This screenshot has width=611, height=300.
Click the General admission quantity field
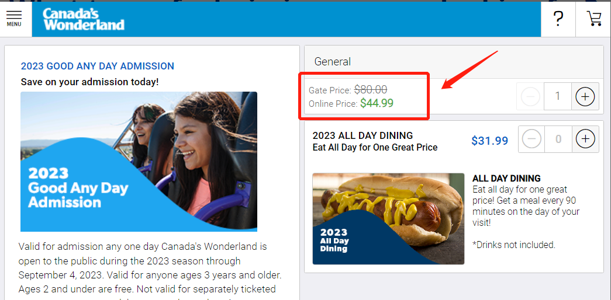point(558,96)
